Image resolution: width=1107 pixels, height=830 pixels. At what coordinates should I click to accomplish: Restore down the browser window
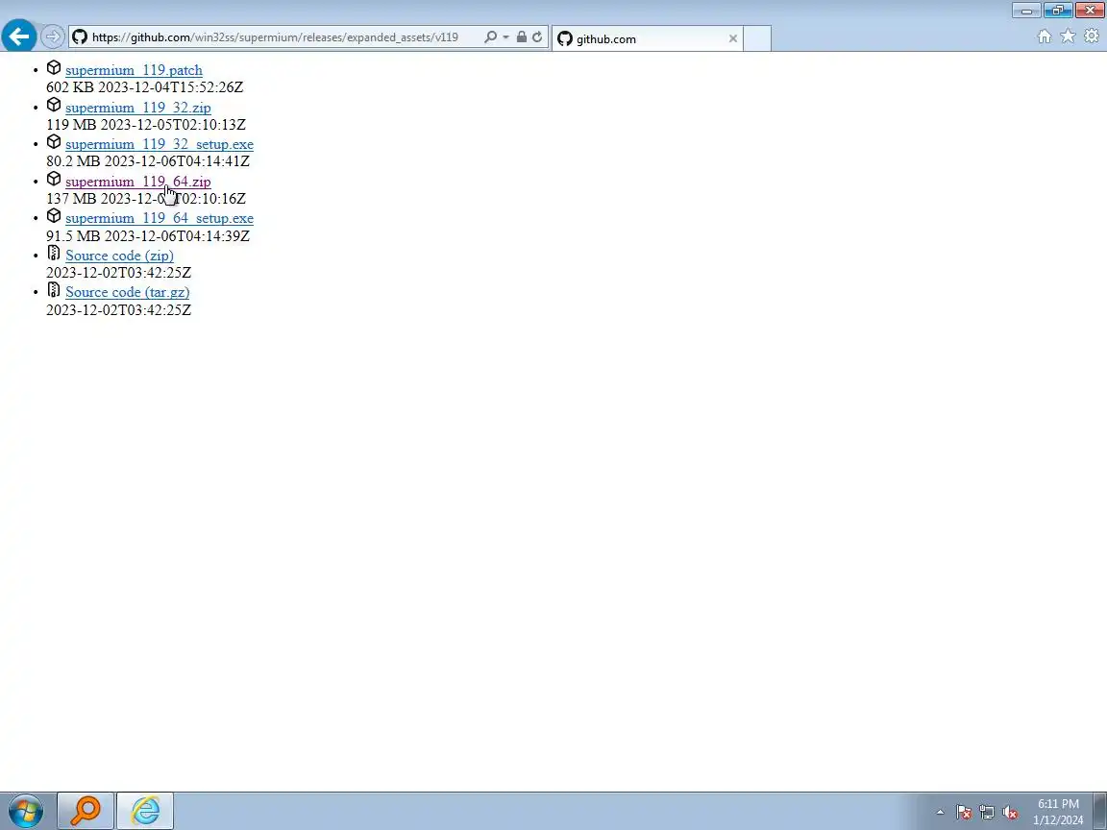tap(1058, 10)
